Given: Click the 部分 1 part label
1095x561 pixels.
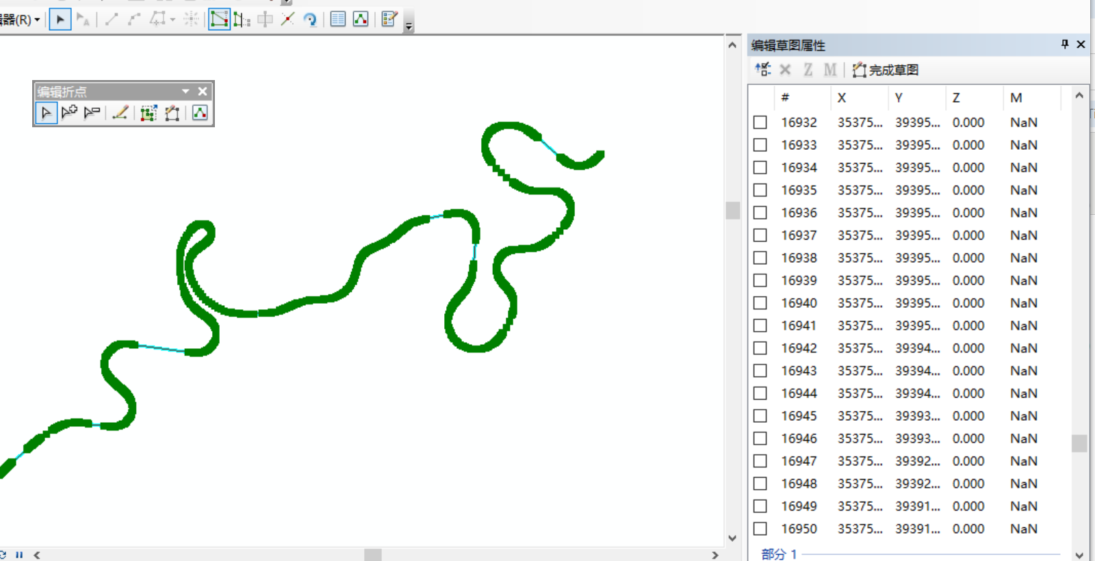Looking at the screenshot, I should 779,554.
